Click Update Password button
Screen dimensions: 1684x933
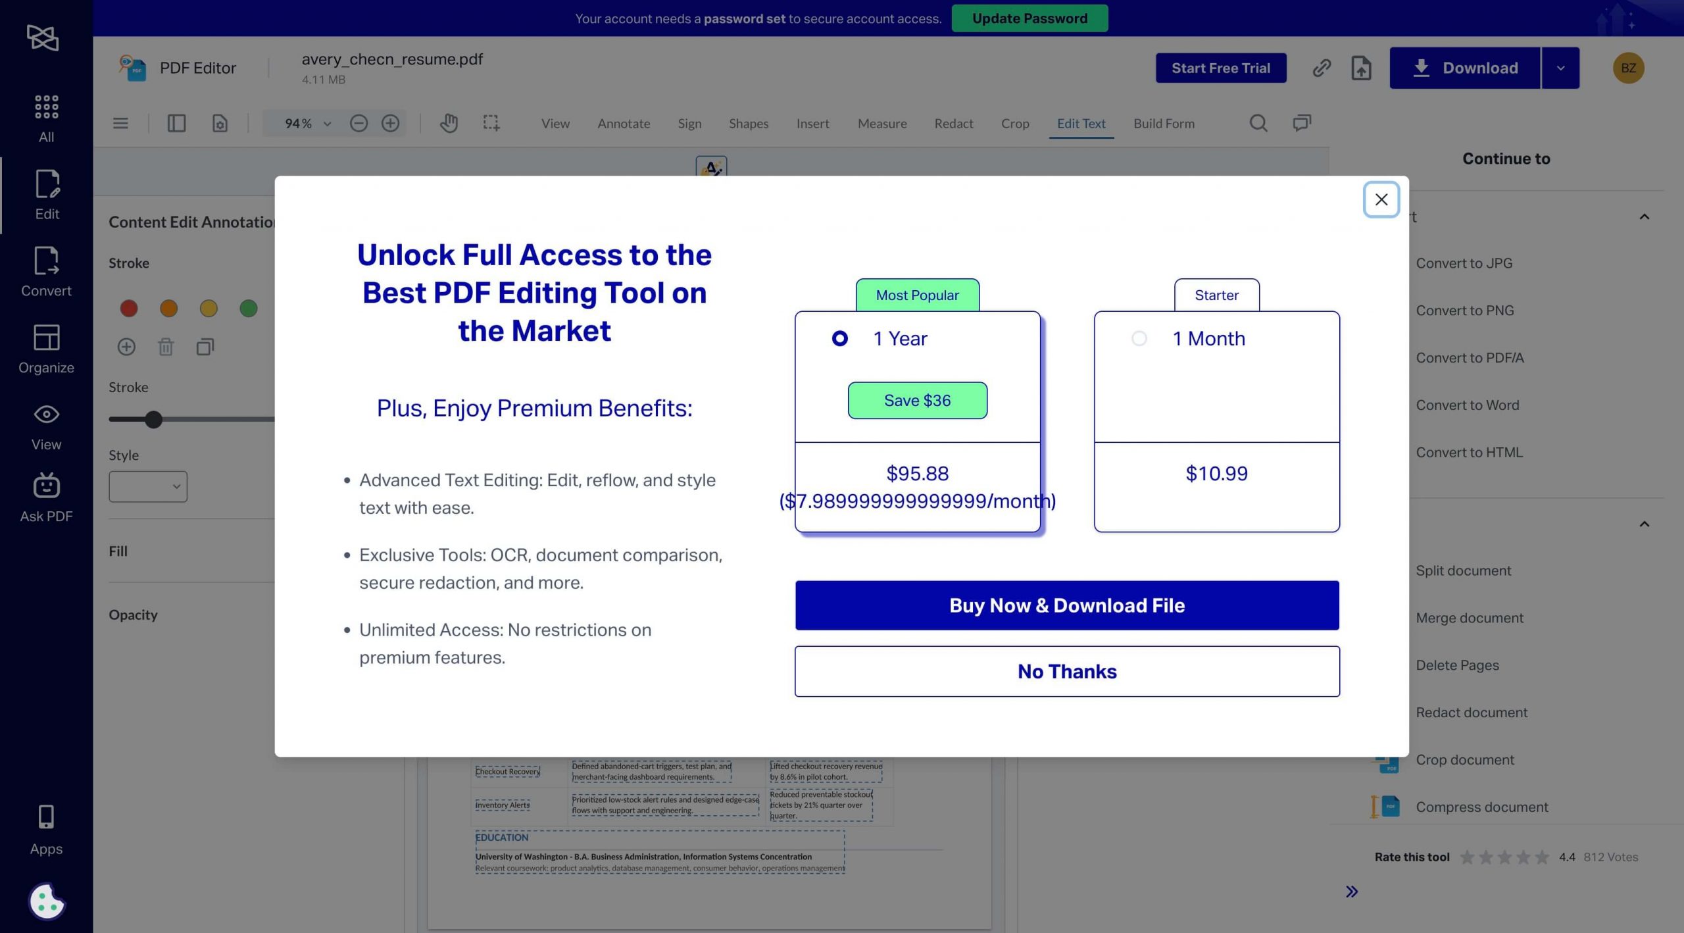(1029, 18)
